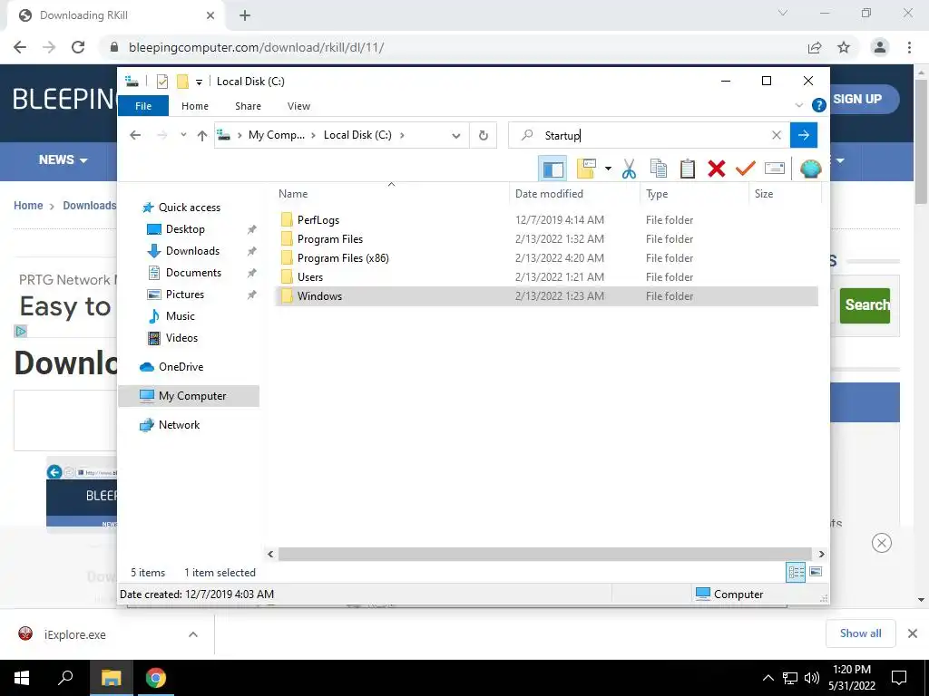Screen dimensions: 929x696
Task: Click the red X Delete icon
Action: tap(717, 169)
